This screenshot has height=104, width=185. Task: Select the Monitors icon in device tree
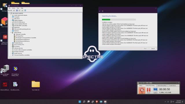[13, 31]
